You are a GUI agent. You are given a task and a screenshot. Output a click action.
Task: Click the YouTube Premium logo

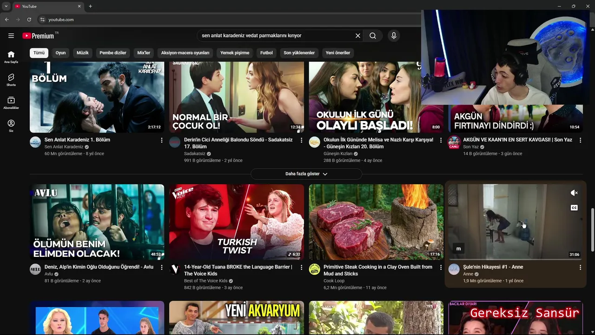pos(39,36)
